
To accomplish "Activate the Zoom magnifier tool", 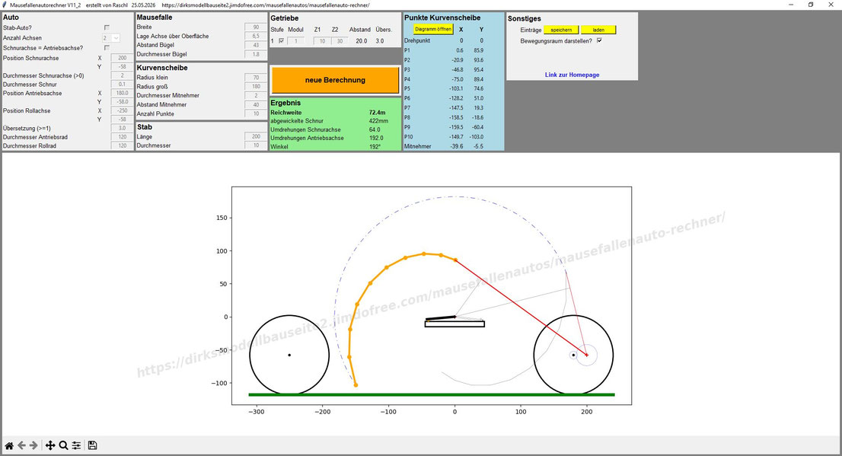I will [x=63, y=445].
